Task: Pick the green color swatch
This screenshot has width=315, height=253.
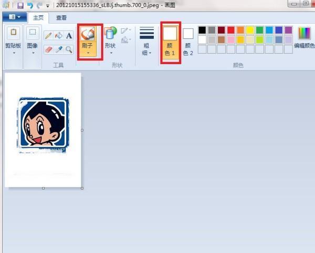Action: click(259, 30)
